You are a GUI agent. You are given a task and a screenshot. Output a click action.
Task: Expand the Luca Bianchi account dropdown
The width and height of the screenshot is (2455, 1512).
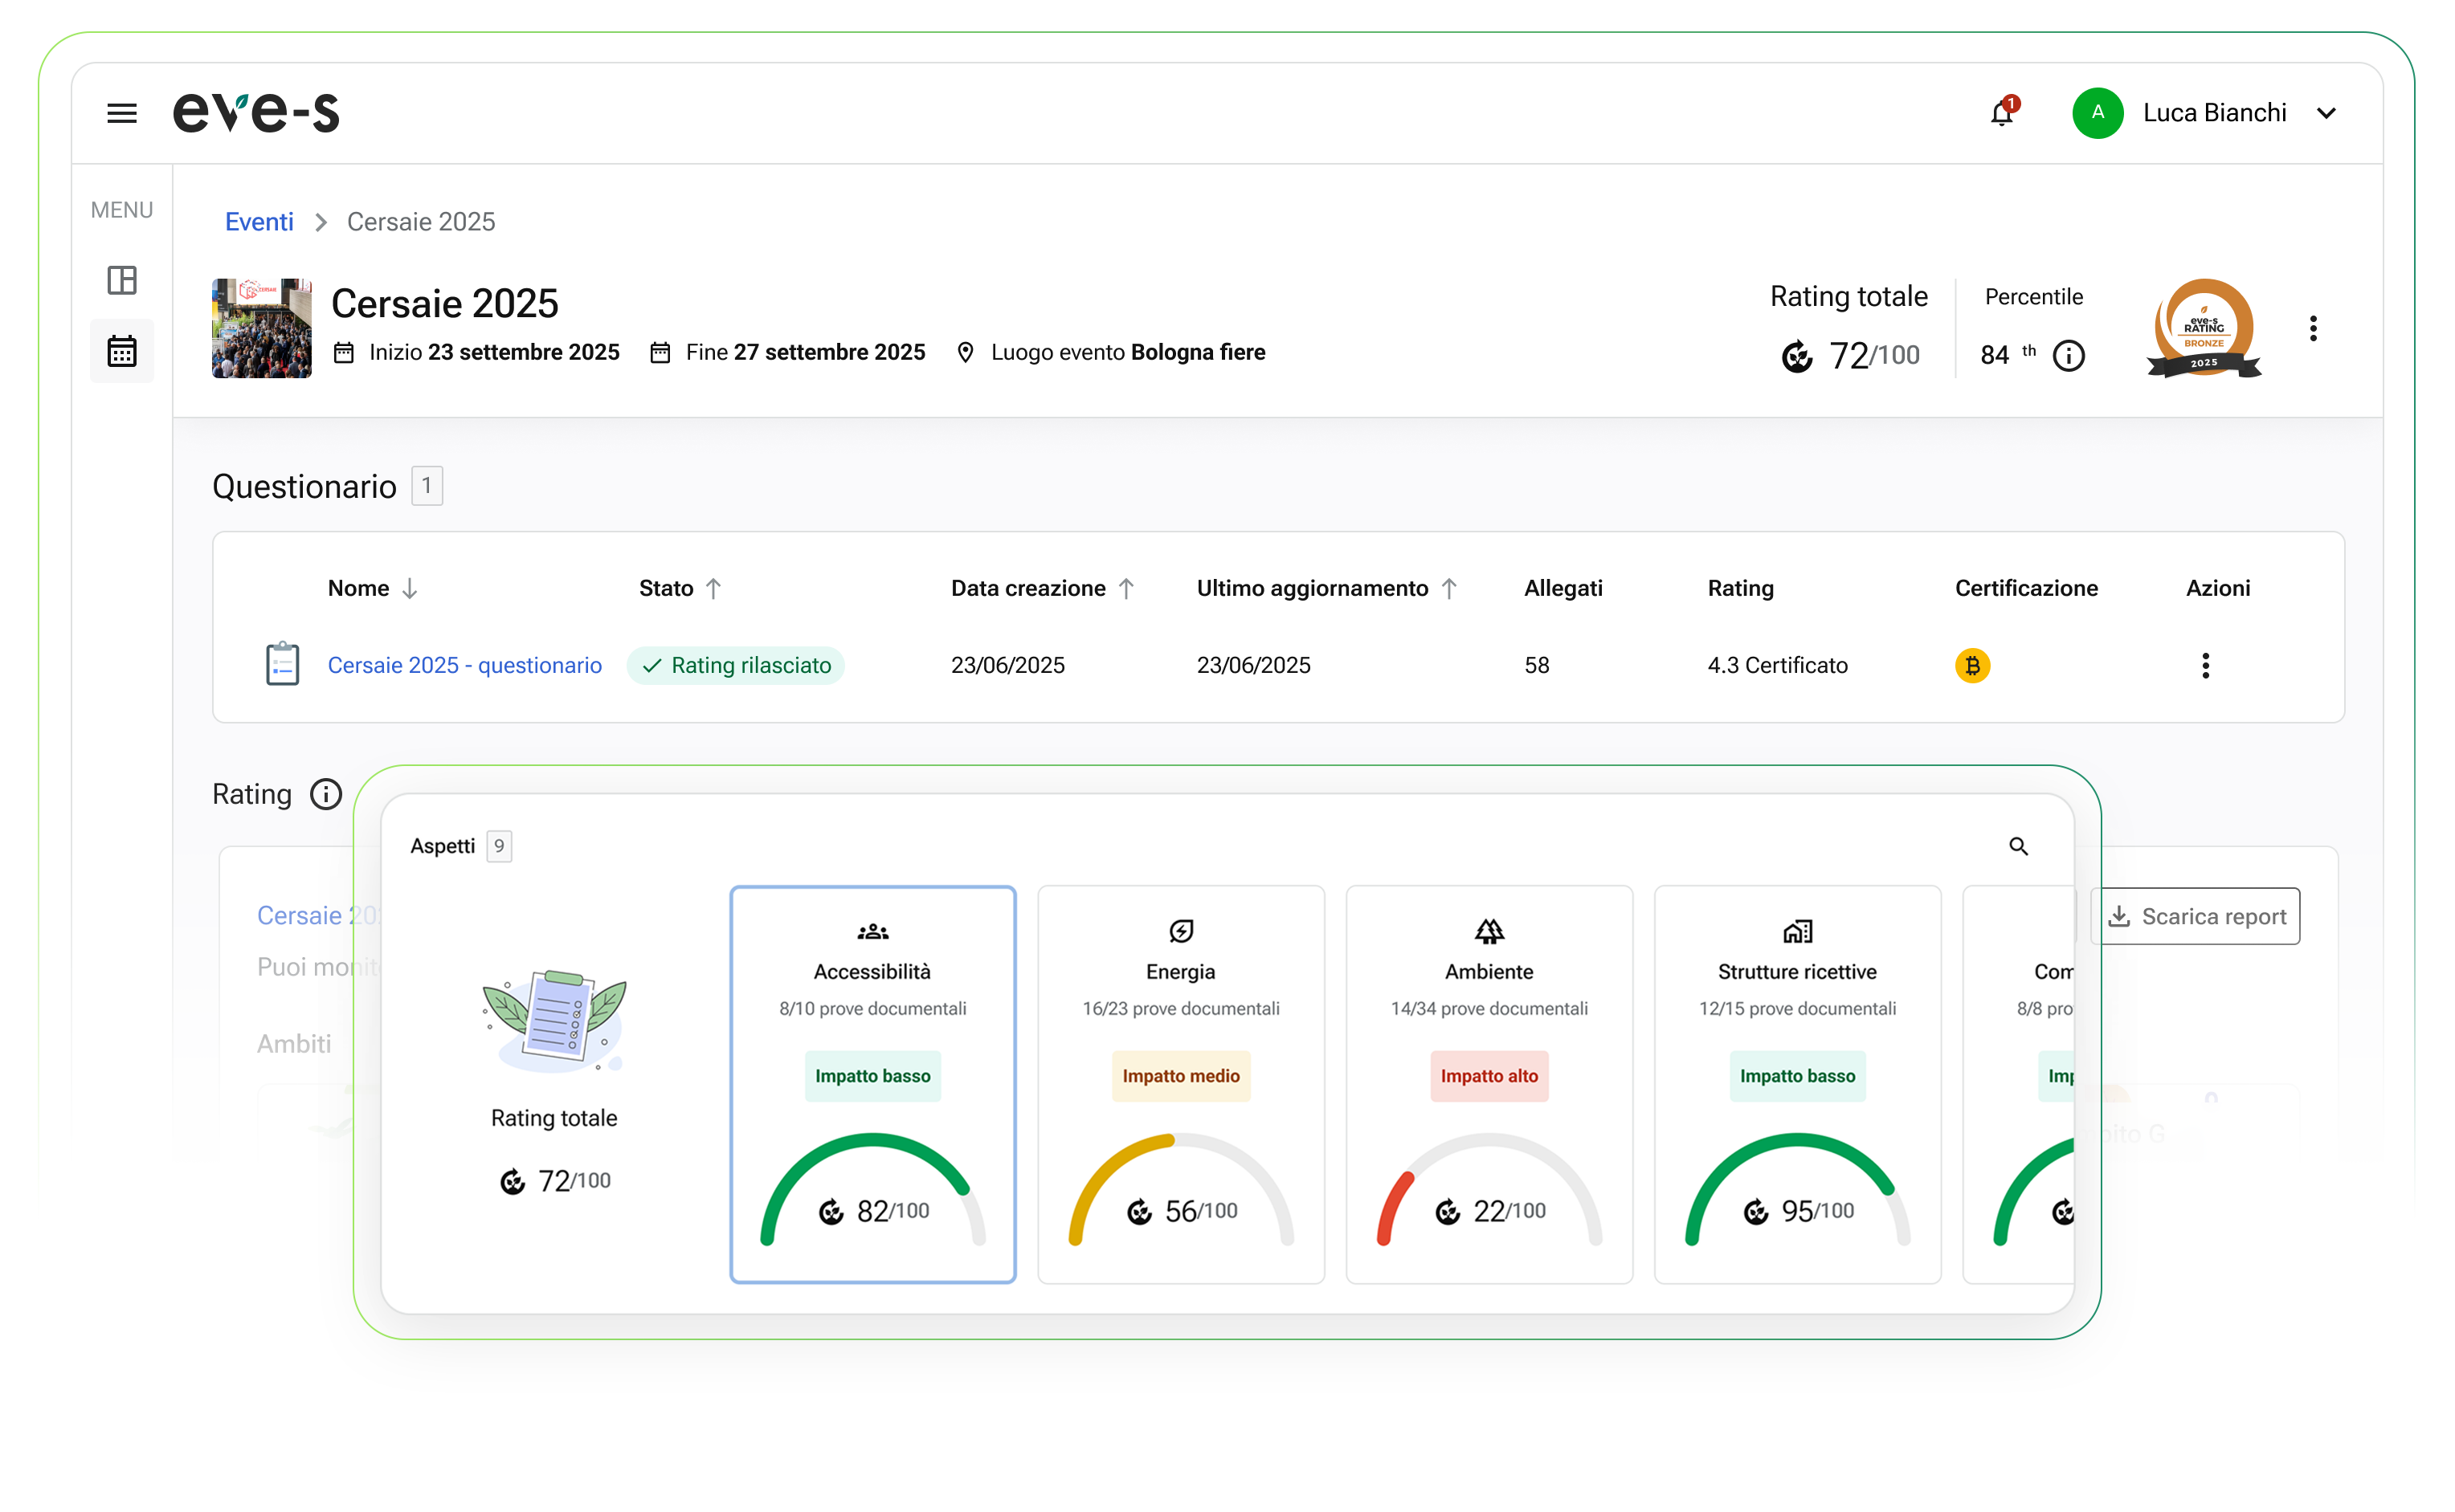tap(2327, 113)
